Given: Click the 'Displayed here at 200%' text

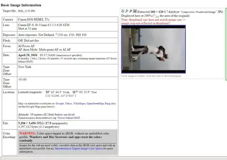Looking at the screenshot, I should 136,16.
